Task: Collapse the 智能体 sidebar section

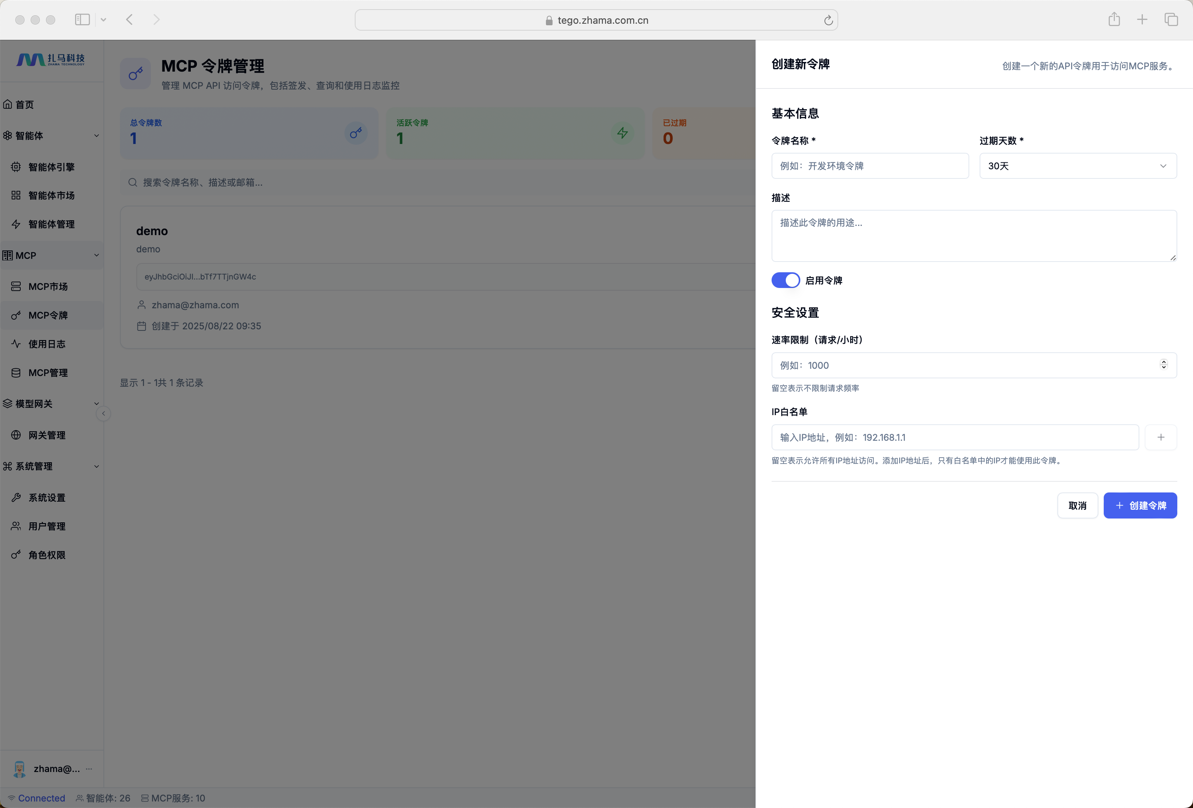Action: [97, 136]
